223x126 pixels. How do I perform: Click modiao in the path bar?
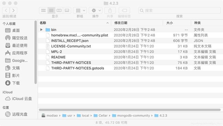(x=50, y=115)
